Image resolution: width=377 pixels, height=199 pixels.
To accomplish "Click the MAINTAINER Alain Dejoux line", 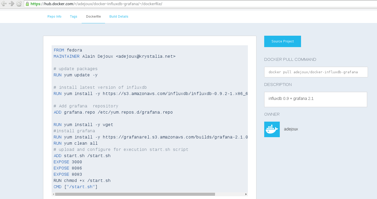I will point(115,56).
